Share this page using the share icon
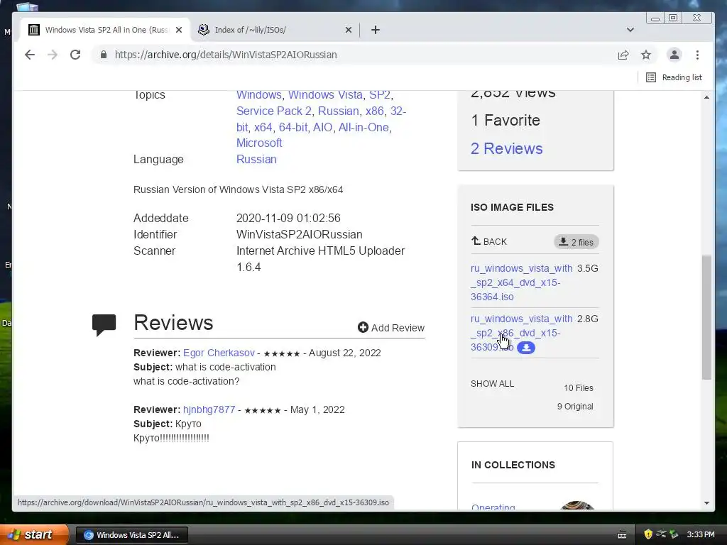 pos(623,55)
